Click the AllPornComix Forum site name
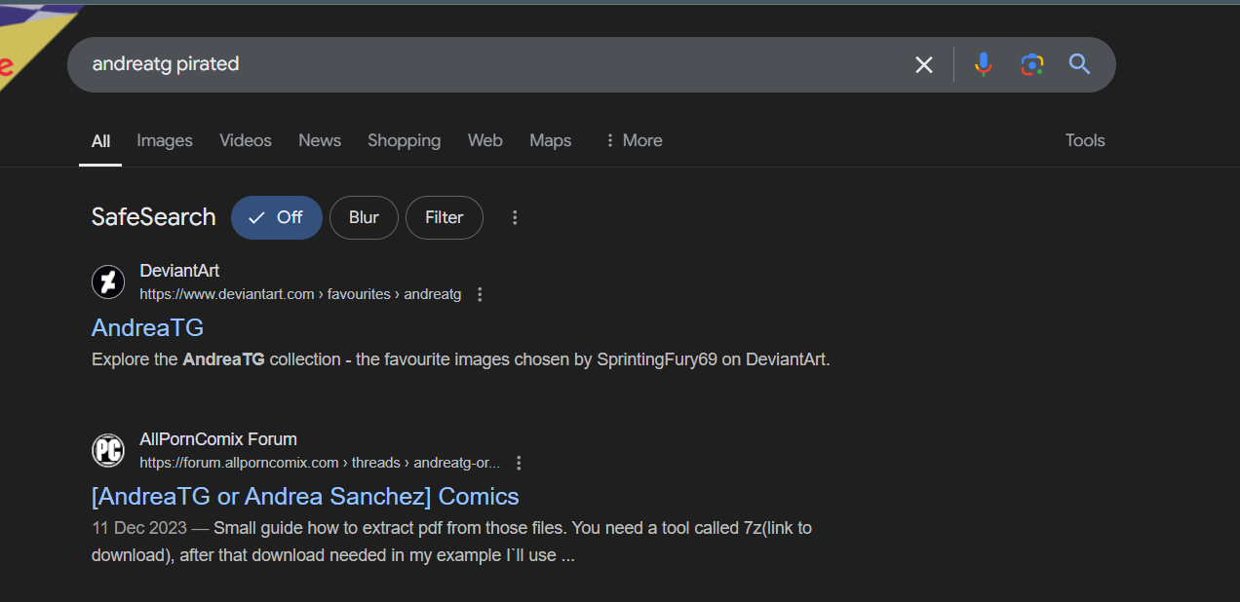This screenshot has width=1240, height=602. pos(218,439)
